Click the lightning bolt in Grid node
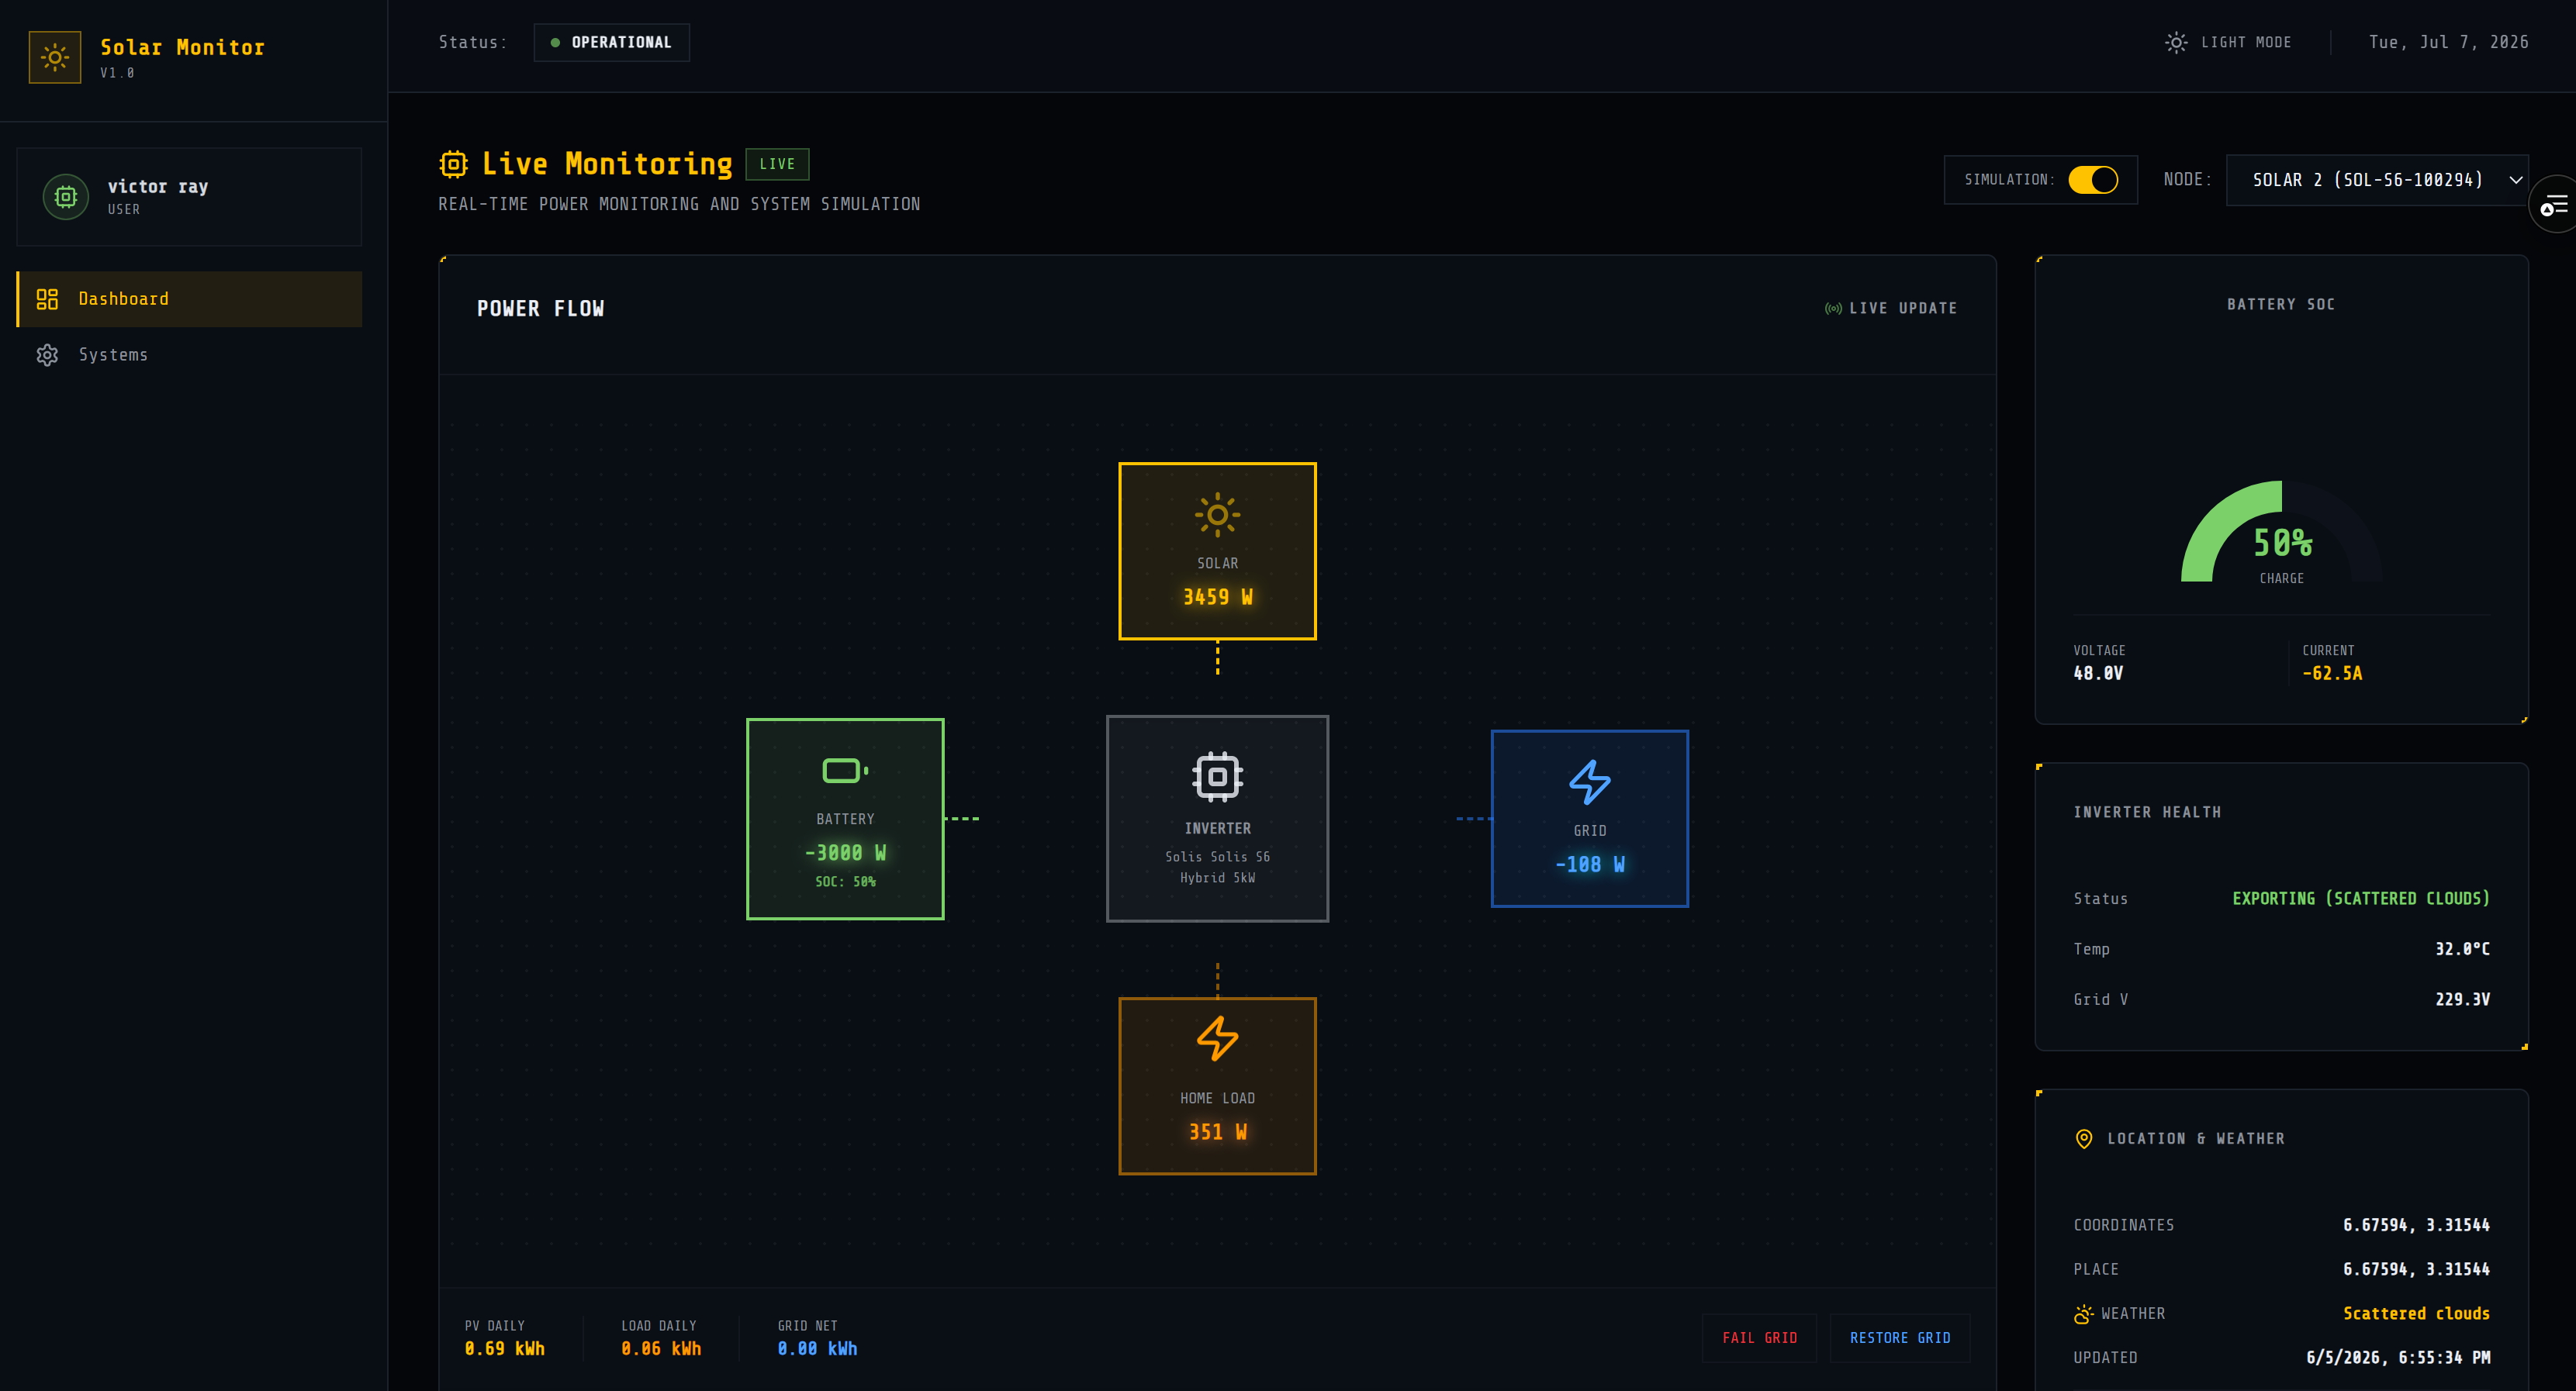The width and height of the screenshot is (2576, 1391). (1590, 782)
